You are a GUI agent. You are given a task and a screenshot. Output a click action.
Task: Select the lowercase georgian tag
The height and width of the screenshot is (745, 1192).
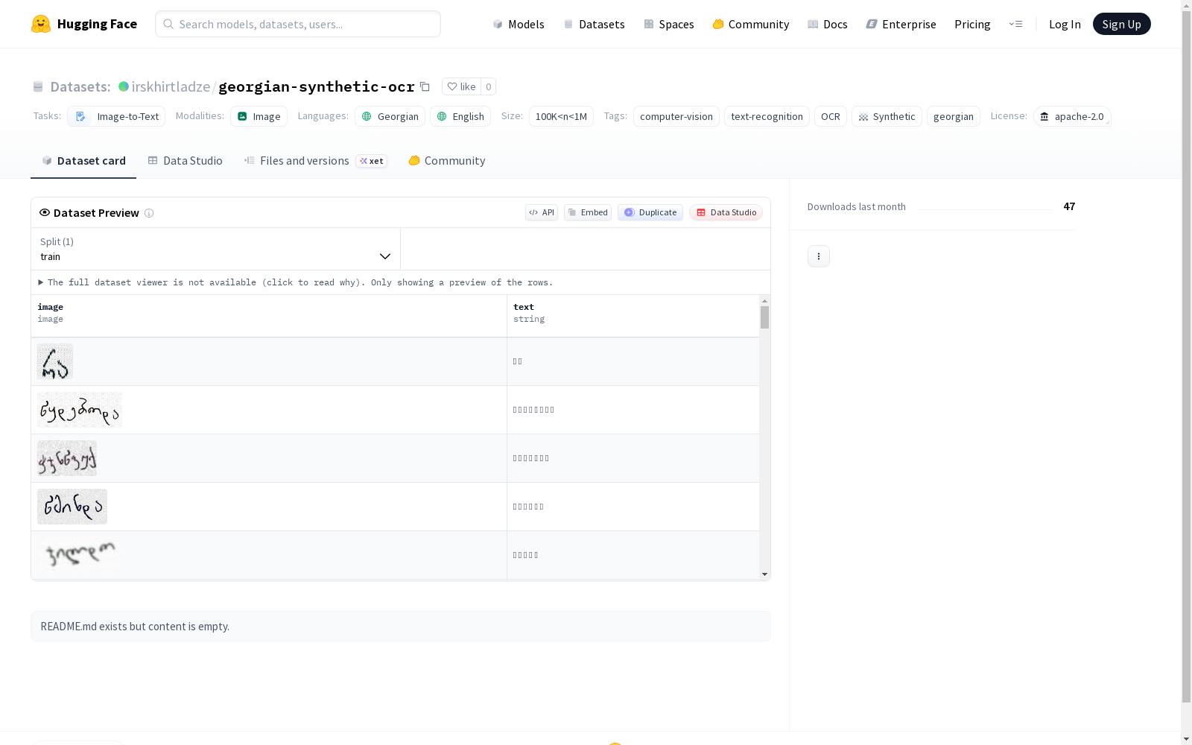click(x=954, y=116)
